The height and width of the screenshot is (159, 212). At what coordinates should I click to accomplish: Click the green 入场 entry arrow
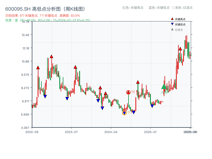tap(164, 87)
